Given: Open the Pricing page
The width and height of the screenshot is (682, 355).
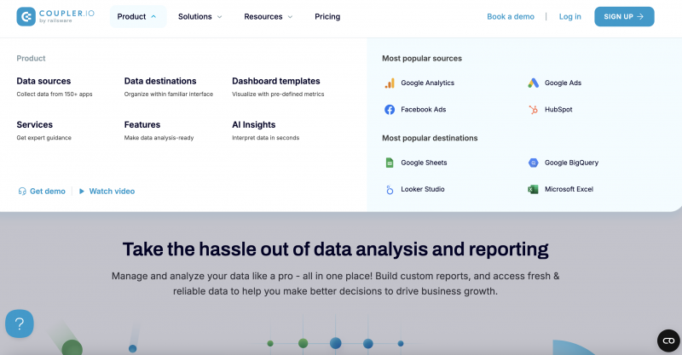Looking at the screenshot, I should point(327,16).
